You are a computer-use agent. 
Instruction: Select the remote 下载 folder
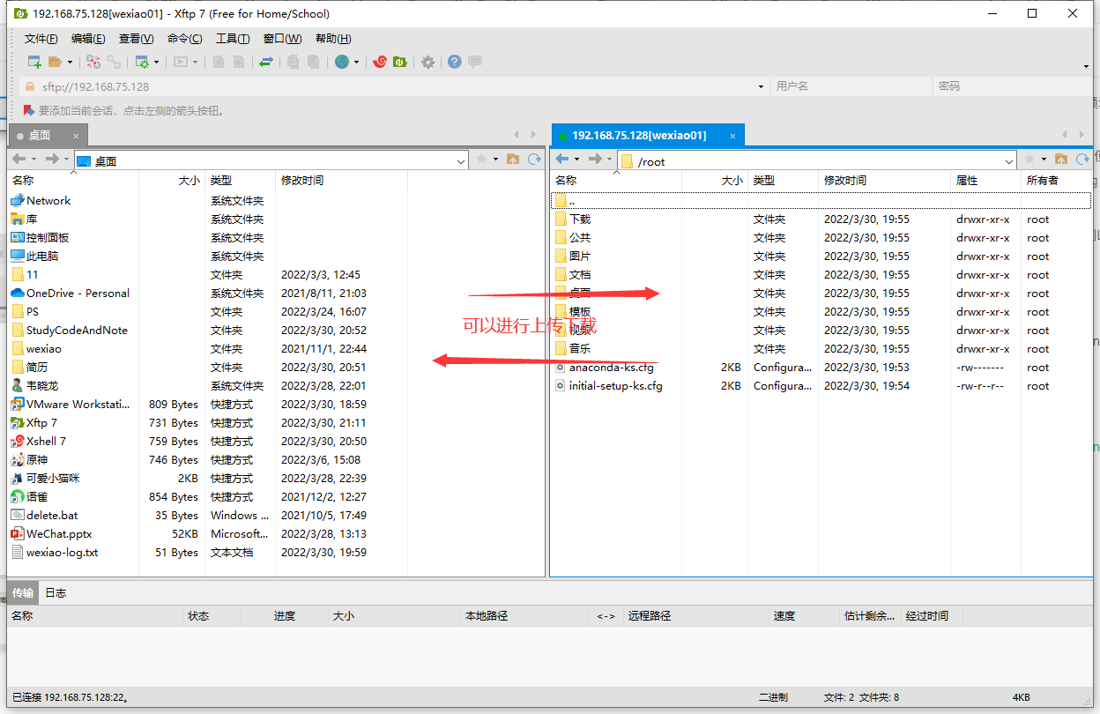click(580, 219)
